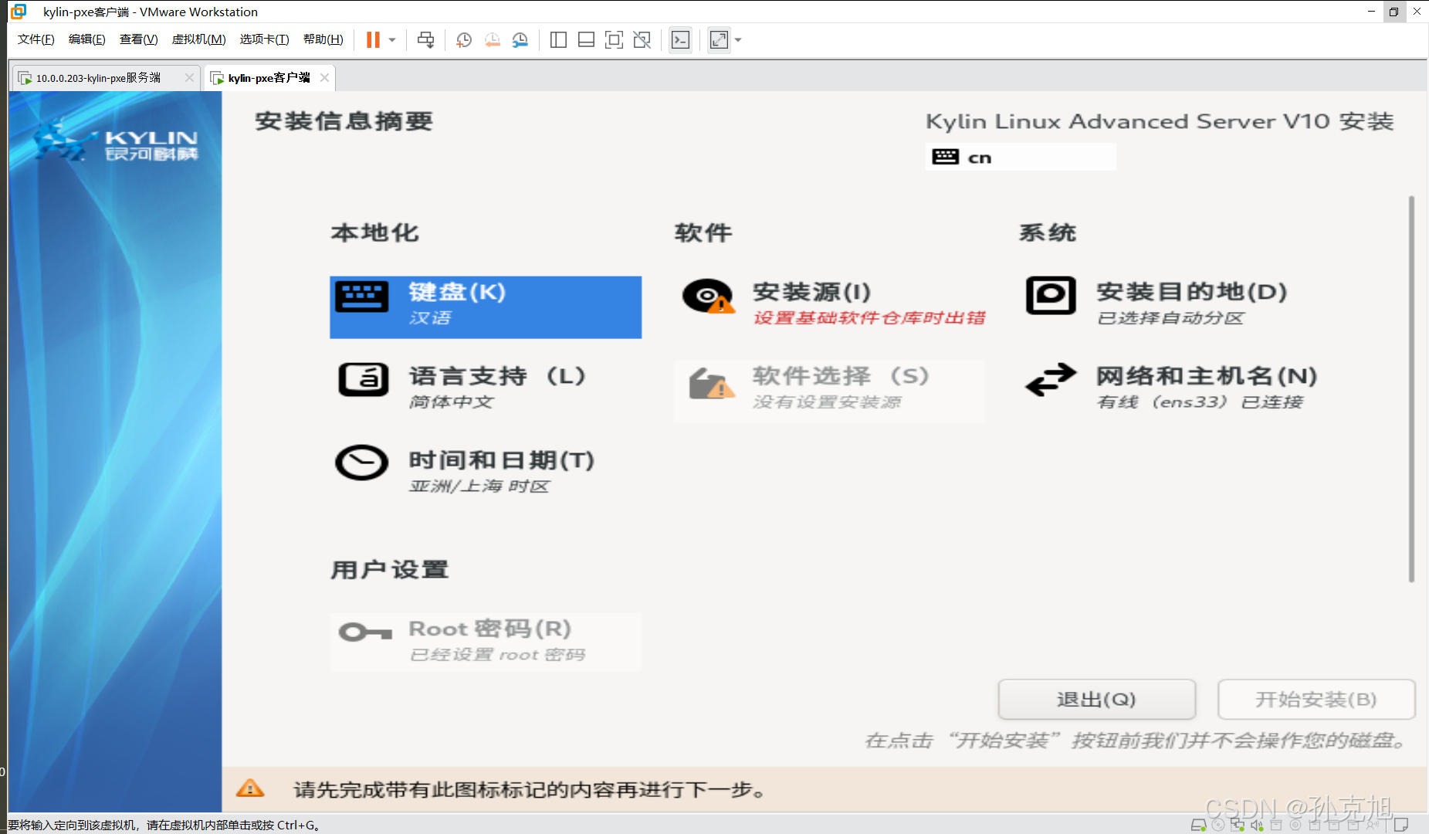This screenshot has width=1429, height=834.
Task: Toggle Unity mode icon
Action: (x=642, y=39)
